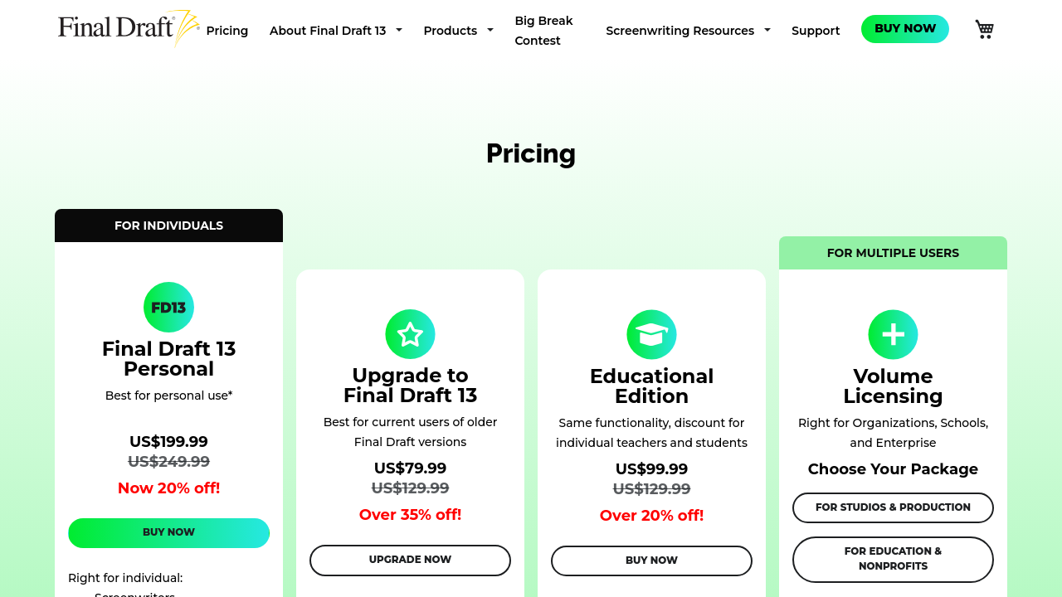Choose the For Studios & Production package
The width and height of the screenshot is (1062, 597).
(893, 507)
